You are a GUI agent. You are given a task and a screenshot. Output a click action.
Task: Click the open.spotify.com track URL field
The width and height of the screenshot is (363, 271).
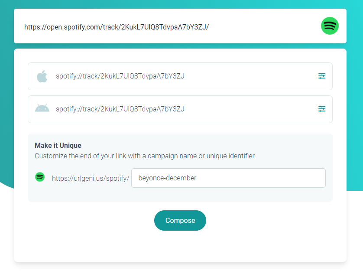pyautogui.click(x=180, y=26)
